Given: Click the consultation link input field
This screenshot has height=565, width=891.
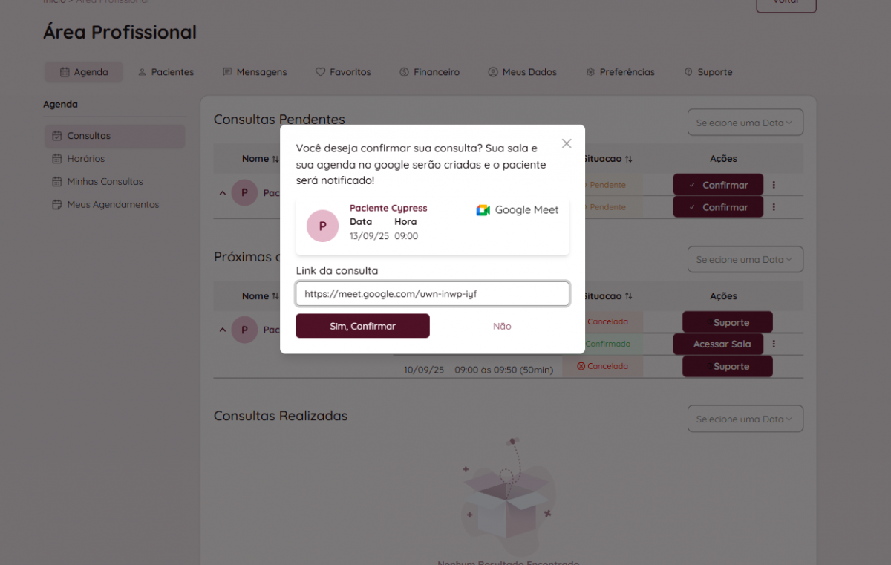Looking at the screenshot, I should (x=432, y=294).
